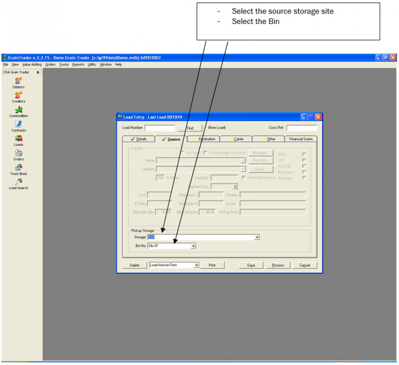Toggle the AFFA checkbox
Screen dimensions: 399x365
(x=304, y=154)
